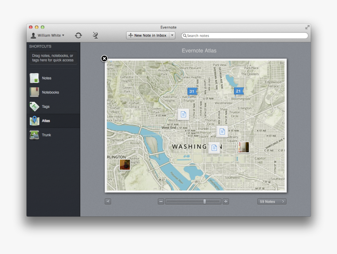Open Trunk in the sidebar
The width and height of the screenshot is (337, 254).
pos(46,135)
